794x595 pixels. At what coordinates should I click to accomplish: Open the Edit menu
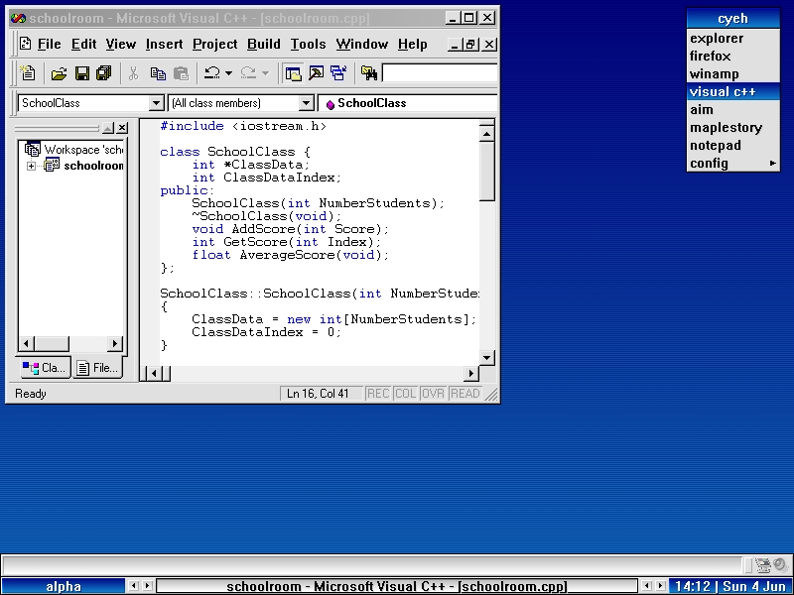(x=83, y=45)
